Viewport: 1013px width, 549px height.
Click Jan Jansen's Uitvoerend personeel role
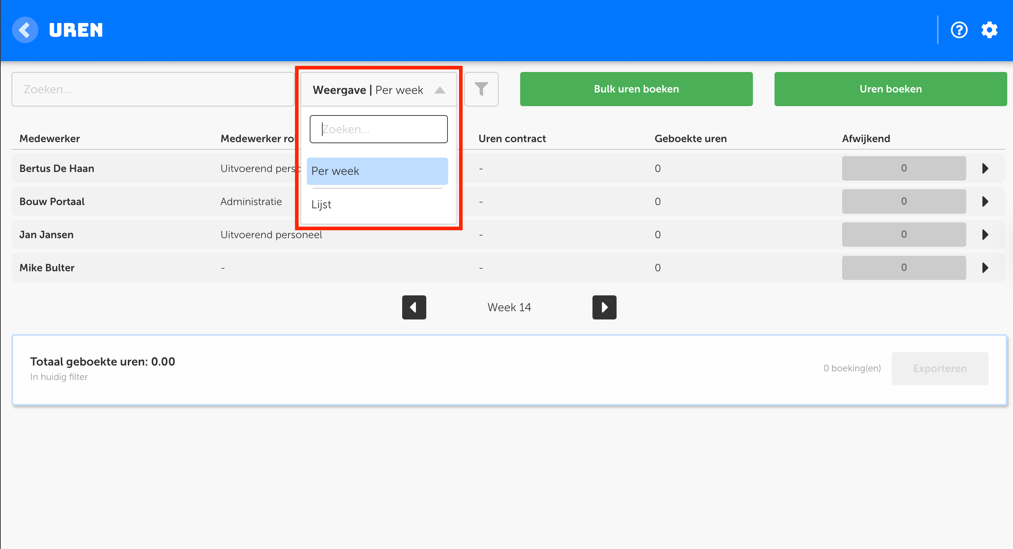271,235
